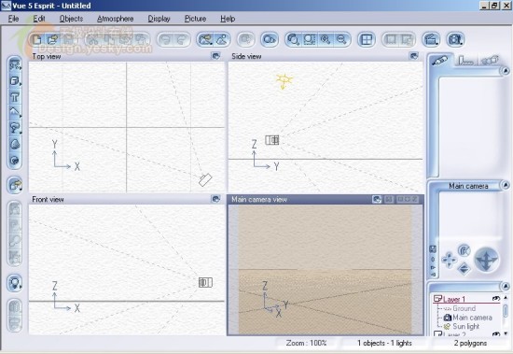Click the light bulb tool in left toolbar
The width and height of the screenshot is (513, 354).
click(x=14, y=283)
